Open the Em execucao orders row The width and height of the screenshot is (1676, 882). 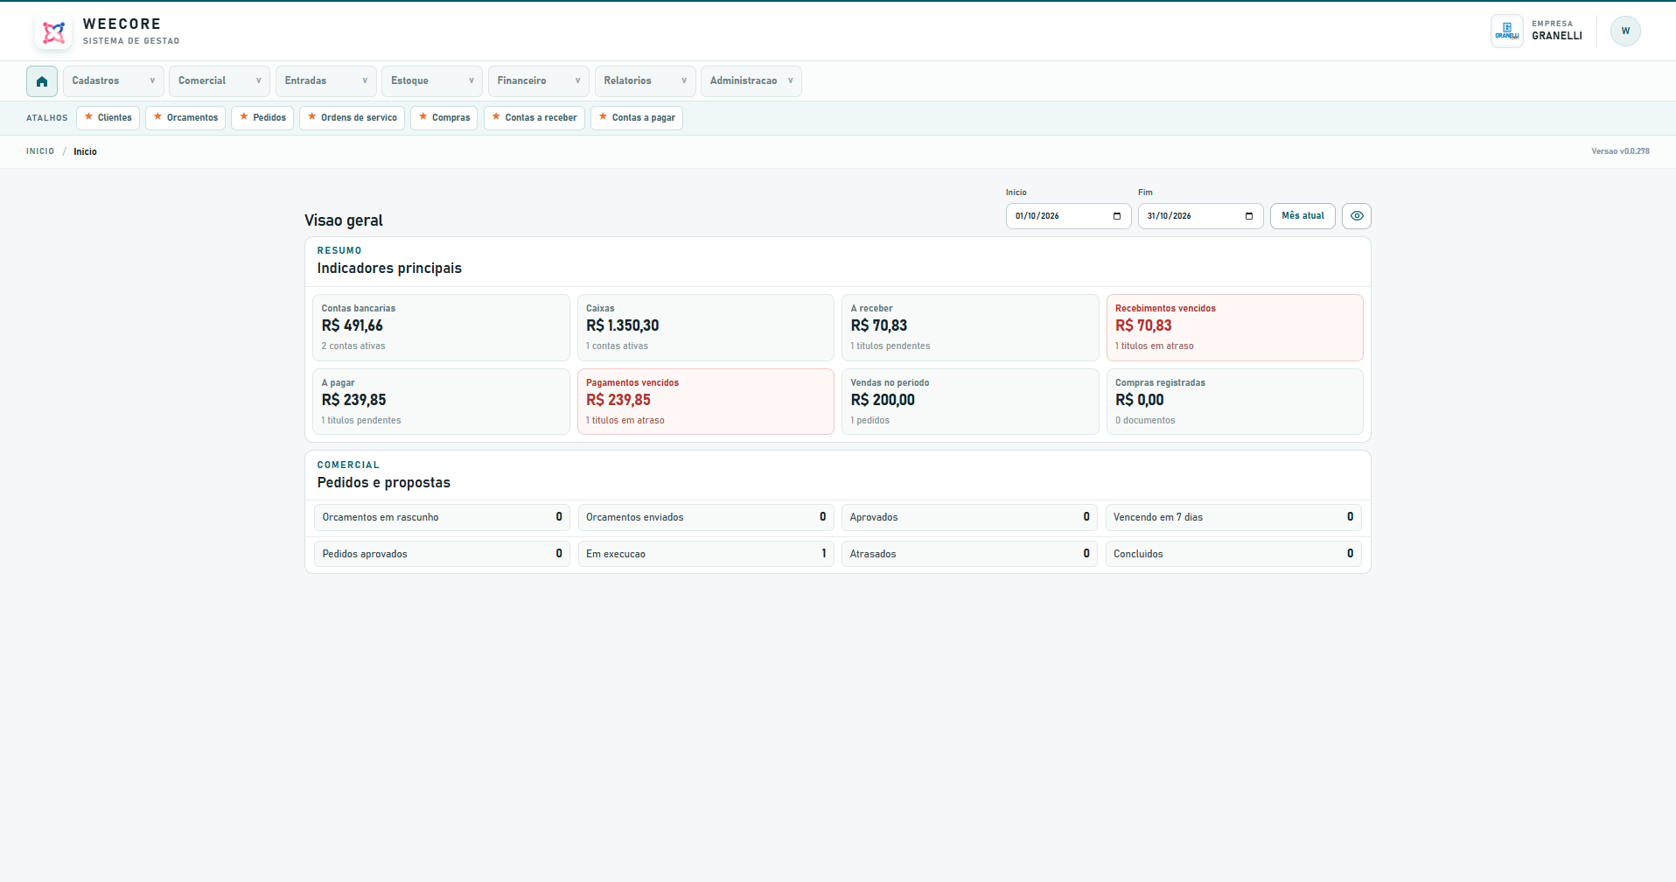[x=705, y=554]
